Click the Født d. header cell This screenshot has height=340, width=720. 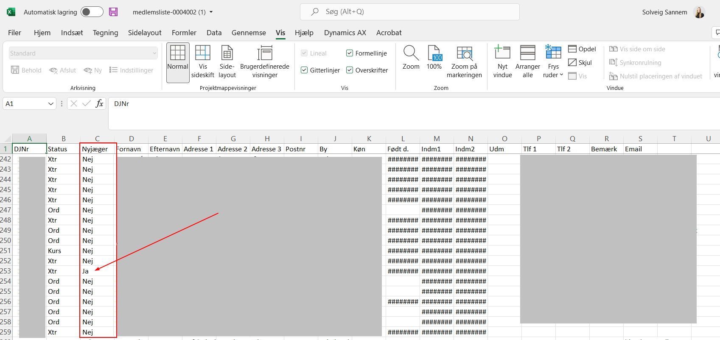tap(403, 149)
